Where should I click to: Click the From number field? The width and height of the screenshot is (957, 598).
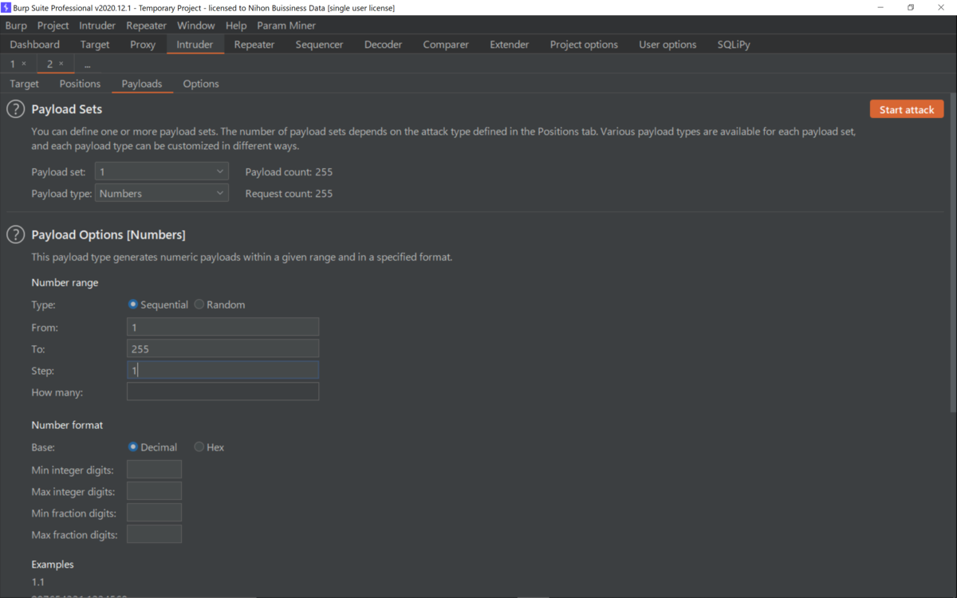tap(223, 327)
